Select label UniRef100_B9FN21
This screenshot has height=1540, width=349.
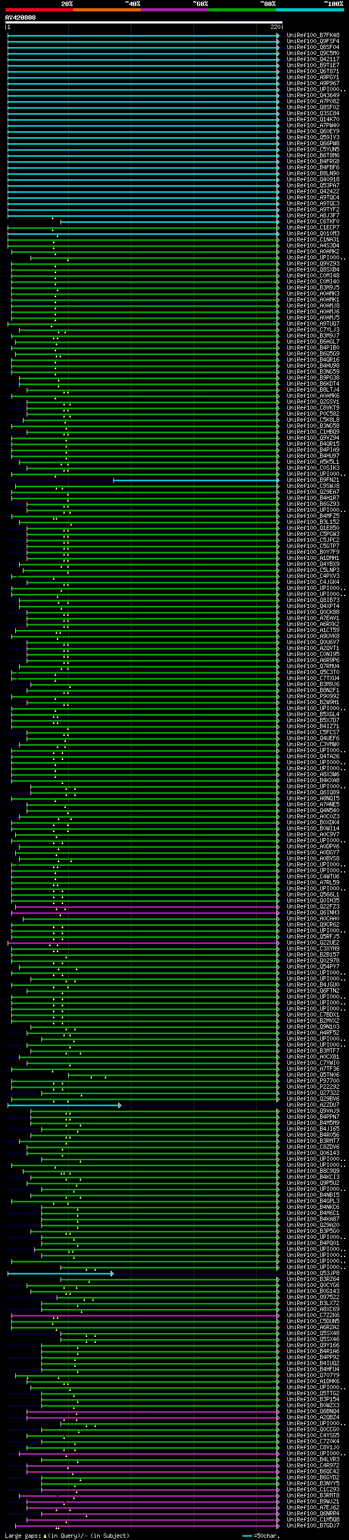(312, 480)
